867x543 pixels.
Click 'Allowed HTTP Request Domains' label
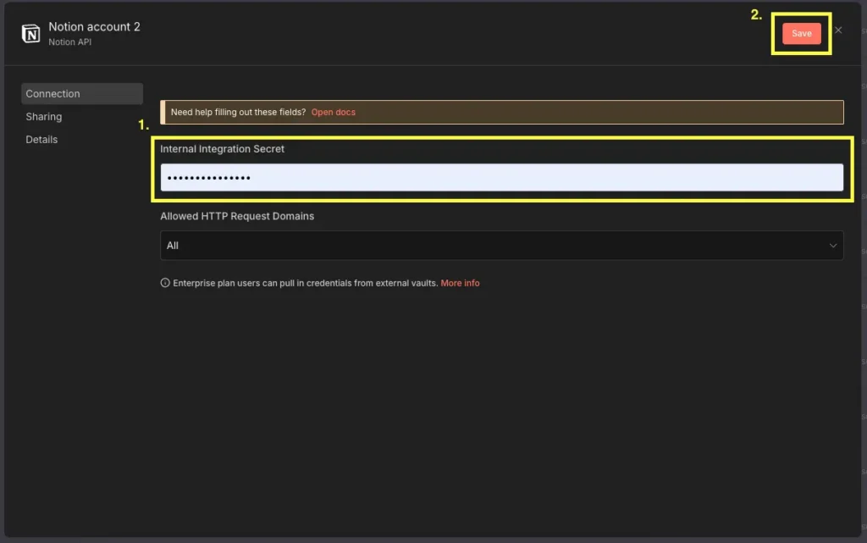click(x=237, y=216)
